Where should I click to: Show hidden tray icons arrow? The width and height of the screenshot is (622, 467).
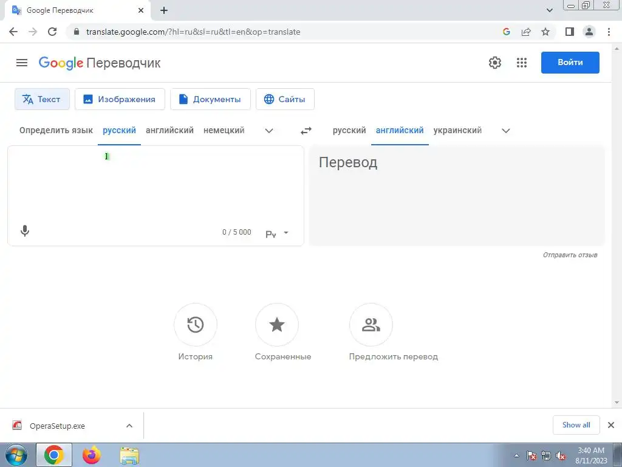pos(516,456)
